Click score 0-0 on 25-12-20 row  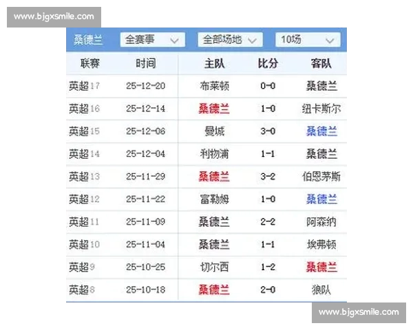(x=268, y=86)
